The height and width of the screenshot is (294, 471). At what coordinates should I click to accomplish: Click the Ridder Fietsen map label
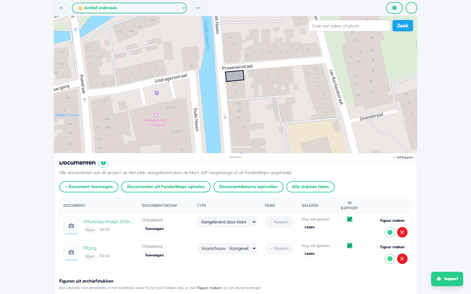[x=67, y=115]
